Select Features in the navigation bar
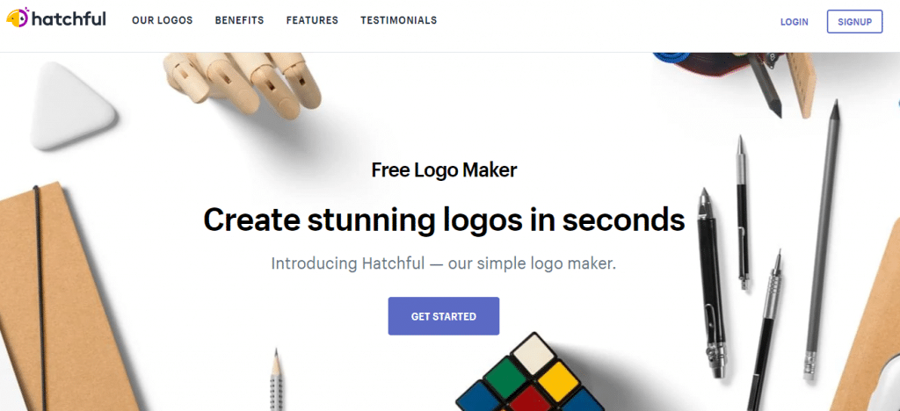 pyautogui.click(x=312, y=20)
